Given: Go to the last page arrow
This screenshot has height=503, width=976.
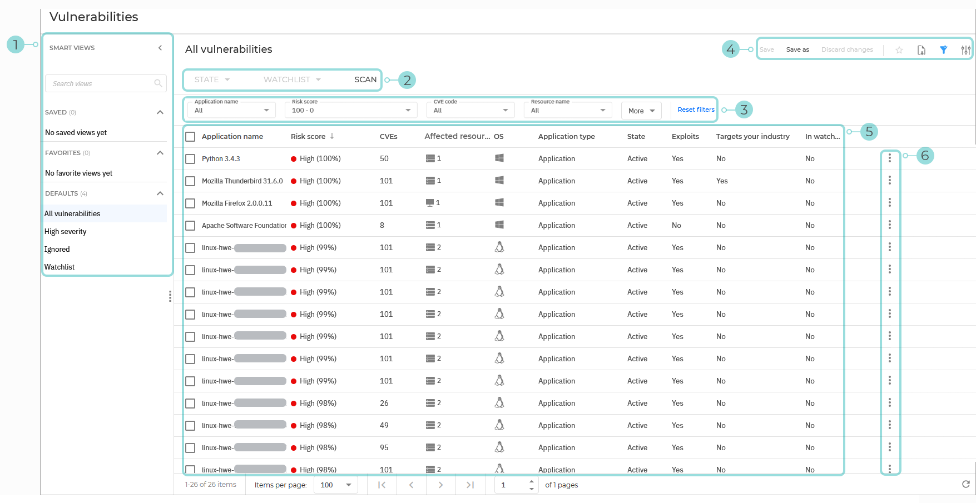Looking at the screenshot, I should pos(470,485).
